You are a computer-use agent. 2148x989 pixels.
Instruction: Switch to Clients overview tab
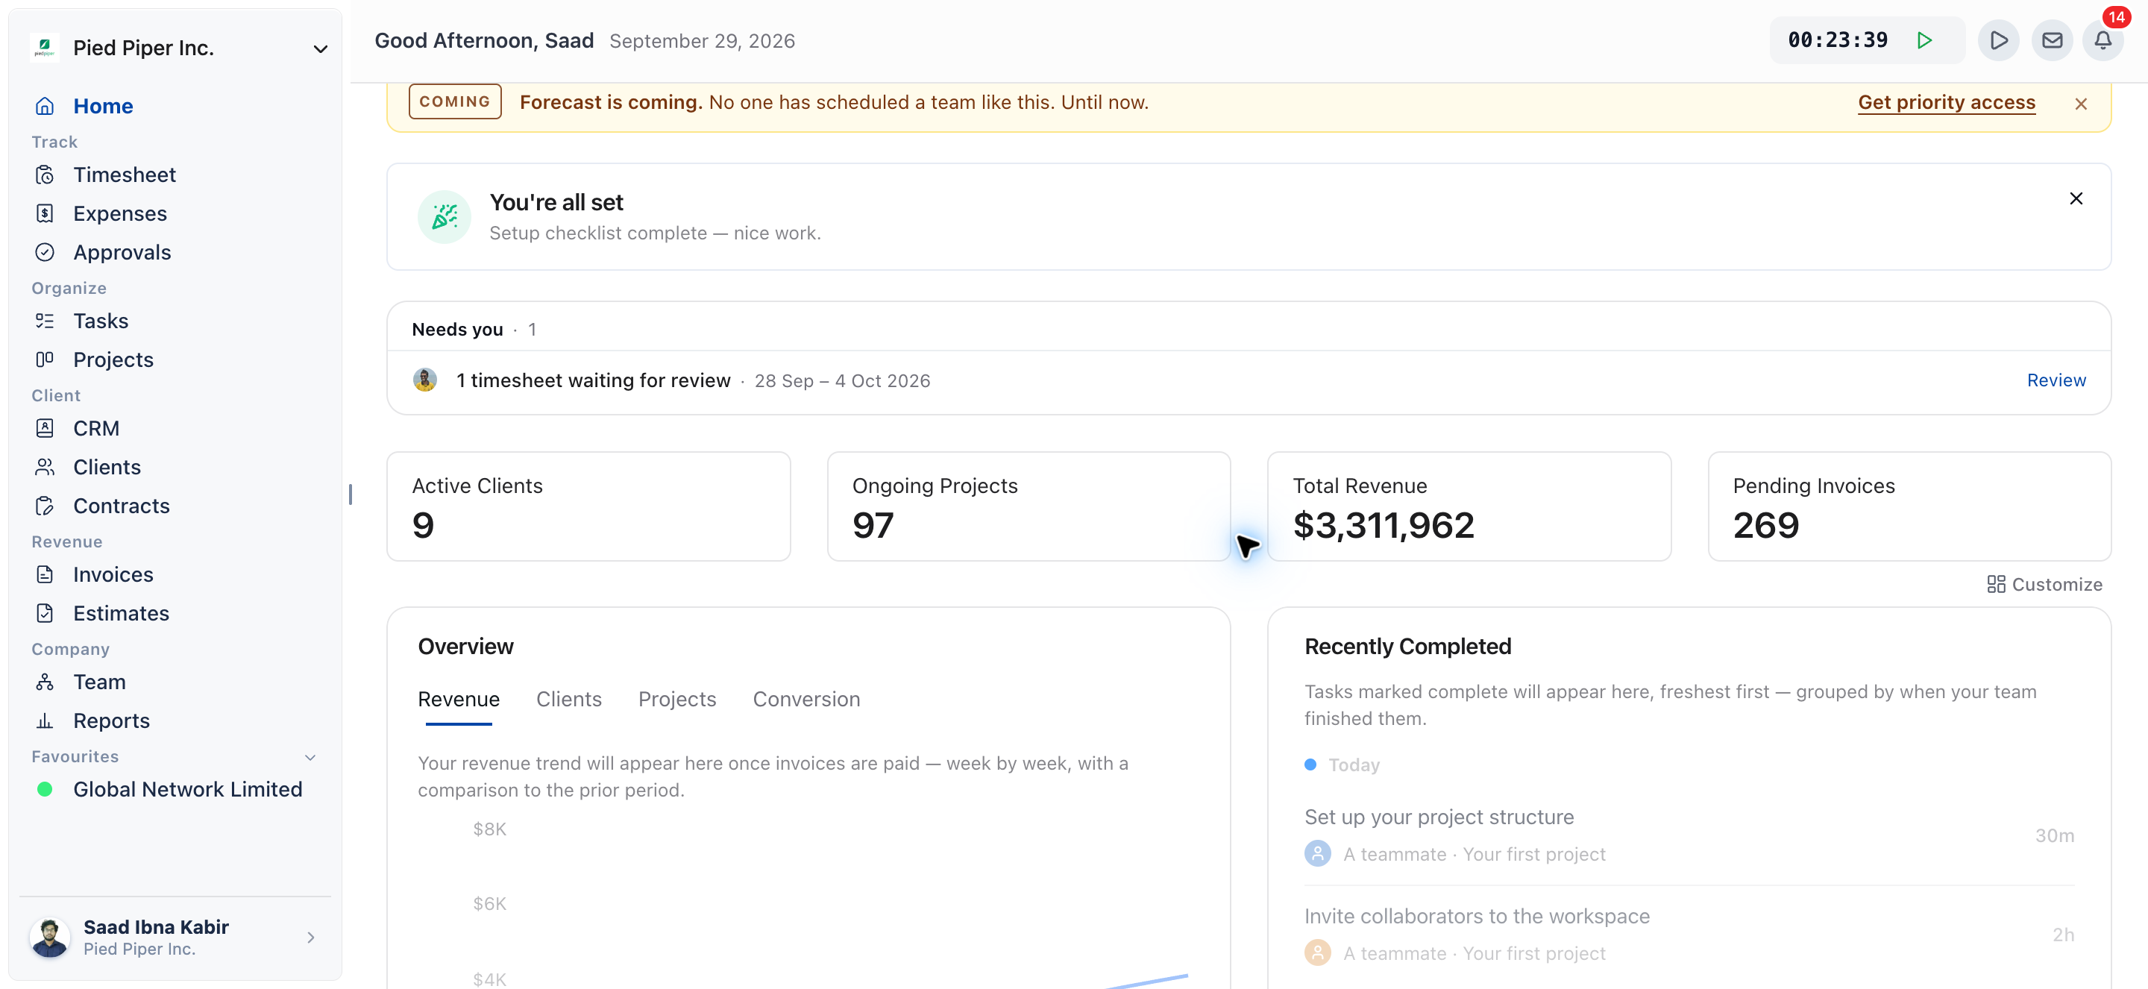pyautogui.click(x=568, y=699)
